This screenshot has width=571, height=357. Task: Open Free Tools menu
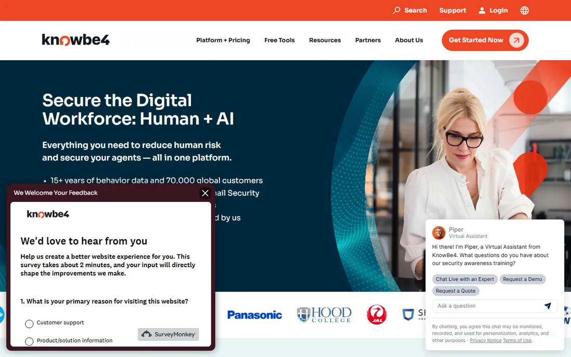(x=279, y=40)
